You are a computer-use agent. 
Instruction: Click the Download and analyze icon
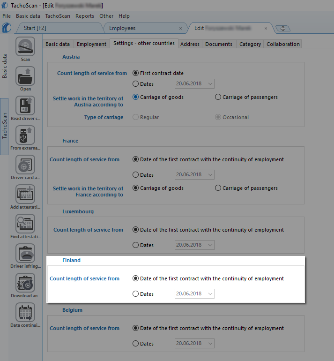25,283
